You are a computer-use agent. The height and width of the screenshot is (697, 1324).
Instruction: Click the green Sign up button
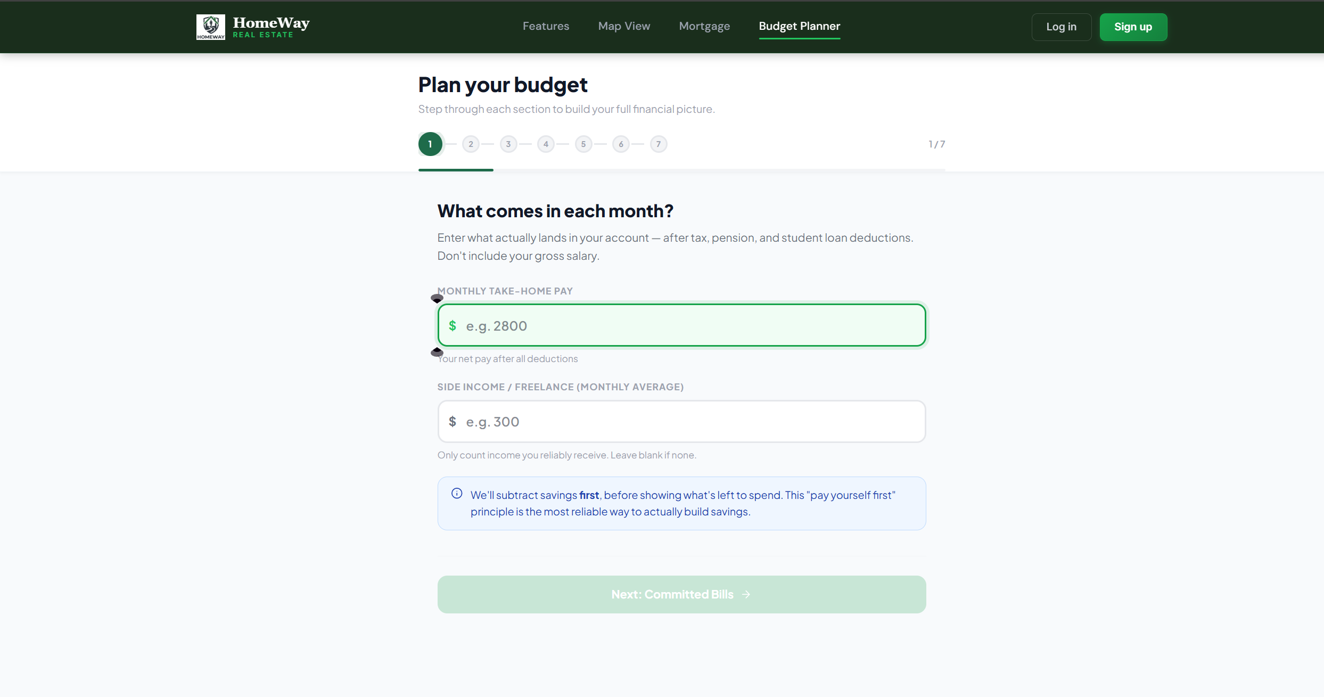[1133, 27]
